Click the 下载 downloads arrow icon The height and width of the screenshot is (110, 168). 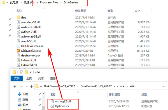[20, 94]
